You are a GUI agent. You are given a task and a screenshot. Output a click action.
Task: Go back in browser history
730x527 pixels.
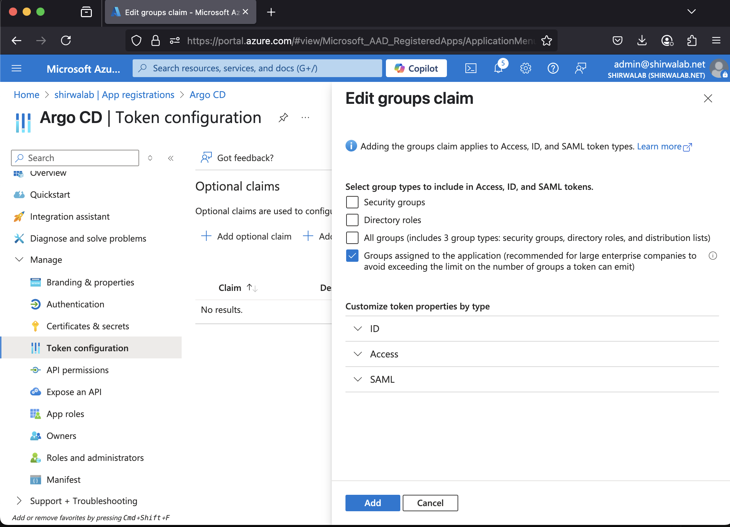pyautogui.click(x=16, y=40)
